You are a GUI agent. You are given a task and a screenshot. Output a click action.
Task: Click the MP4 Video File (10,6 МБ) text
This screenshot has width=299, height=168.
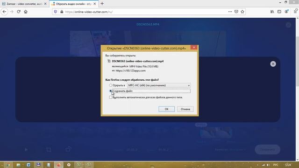coord(144,66)
